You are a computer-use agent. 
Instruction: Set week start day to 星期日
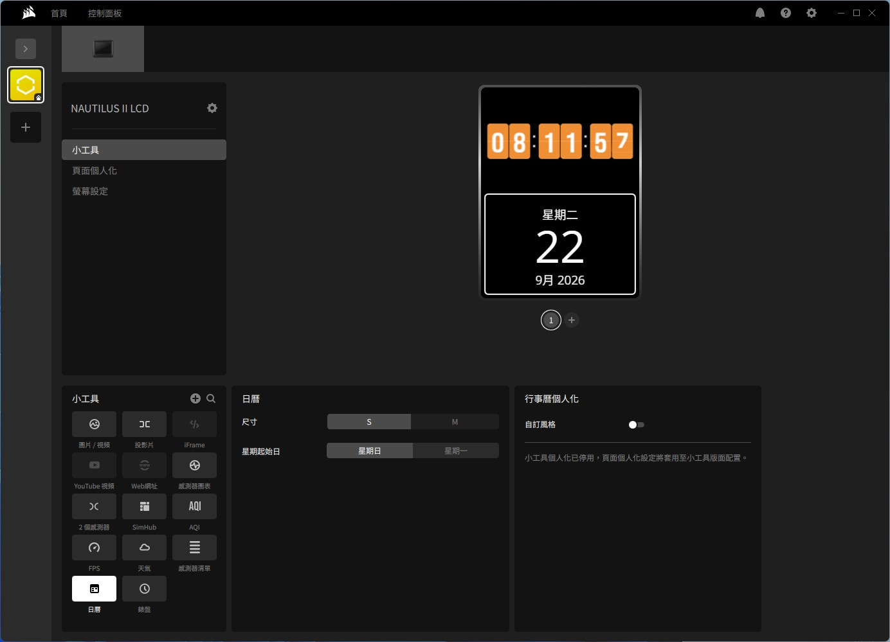[370, 450]
